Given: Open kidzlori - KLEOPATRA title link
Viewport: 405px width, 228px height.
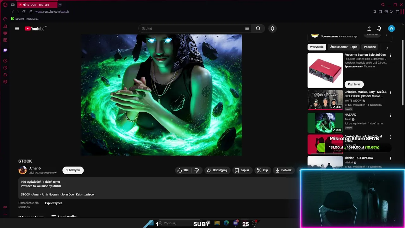Looking at the screenshot, I should 359,158.
